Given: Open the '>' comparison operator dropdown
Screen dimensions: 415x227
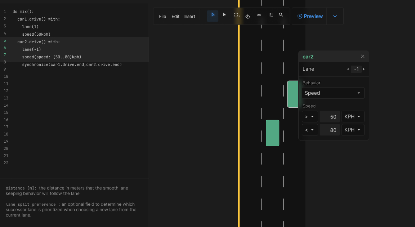Looking at the screenshot, I should click(310, 116).
